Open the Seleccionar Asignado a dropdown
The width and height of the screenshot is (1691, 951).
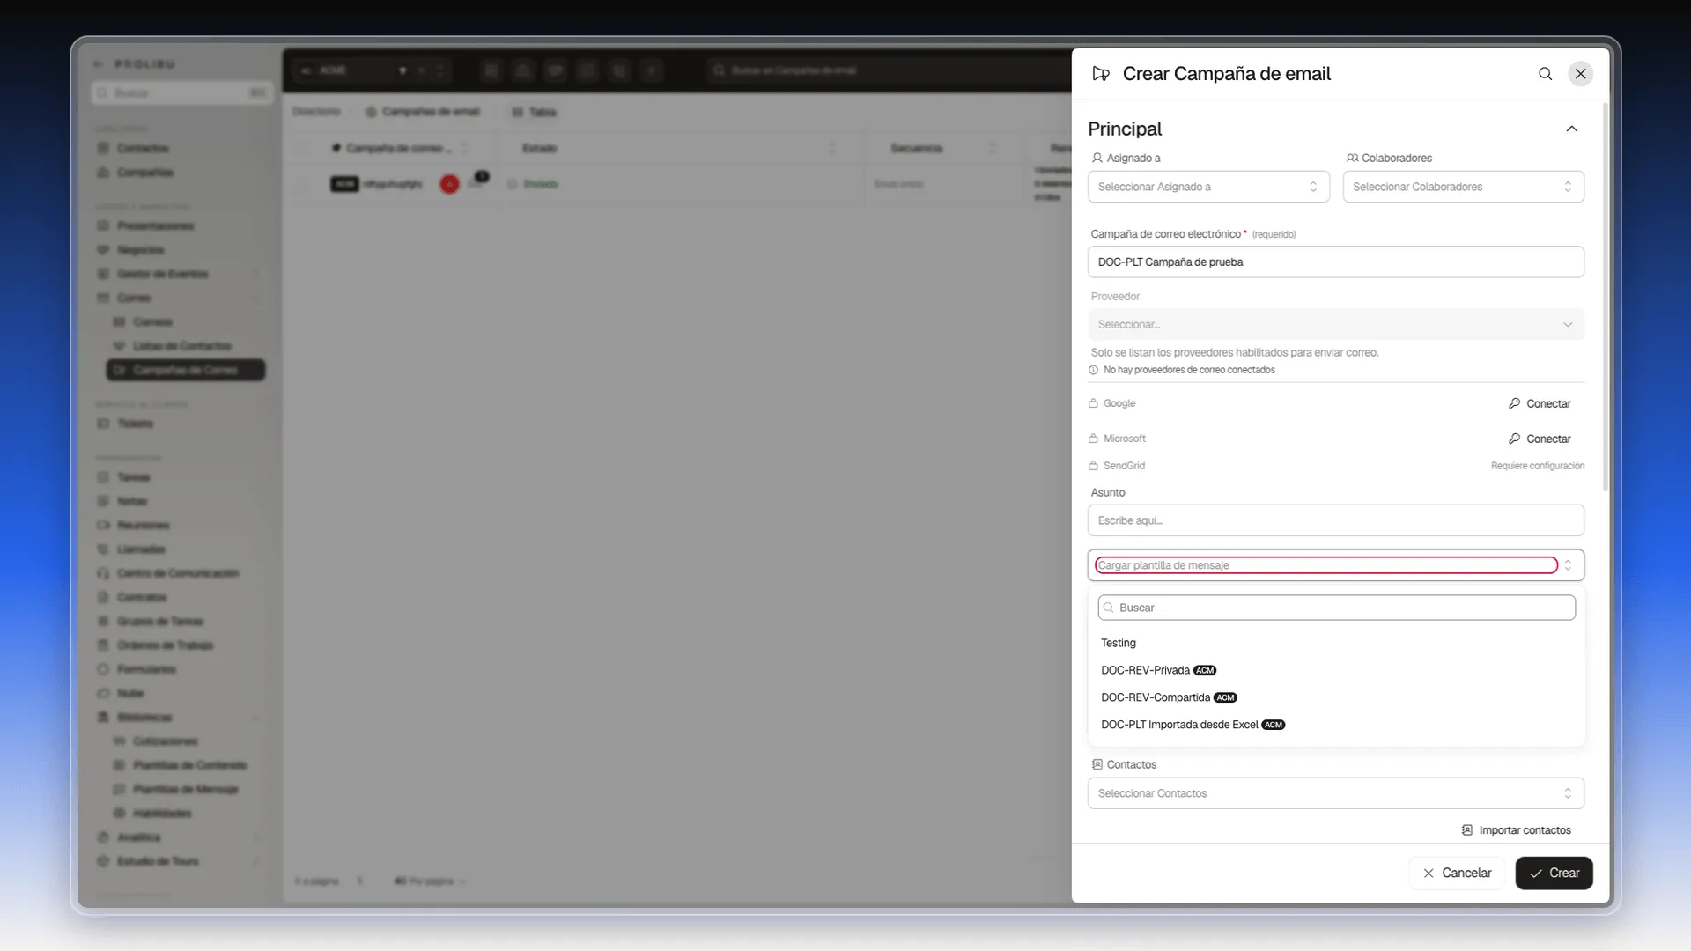pos(1208,187)
